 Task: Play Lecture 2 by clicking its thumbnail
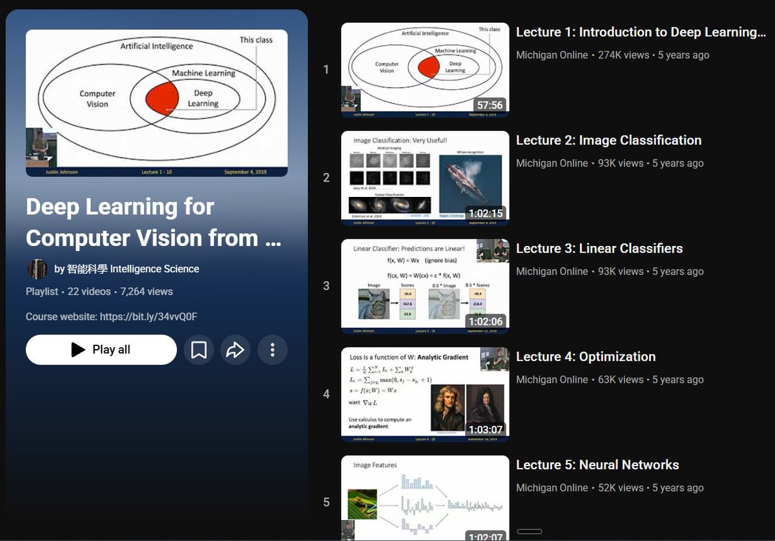pos(424,178)
